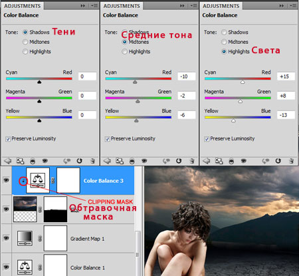This screenshot has width=299, height=276.
Task: Click the clip-to-layer icon in the Shadows-selected panel
Action: tap(33, 161)
